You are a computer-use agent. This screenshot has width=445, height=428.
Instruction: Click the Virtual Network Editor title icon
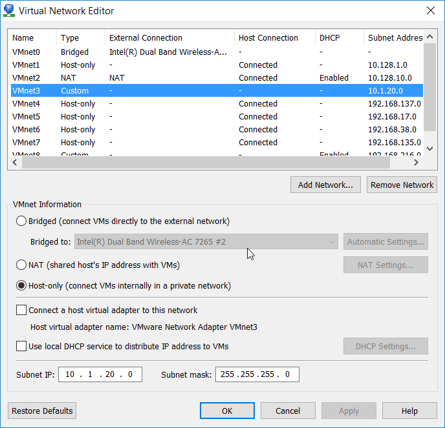(10, 10)
